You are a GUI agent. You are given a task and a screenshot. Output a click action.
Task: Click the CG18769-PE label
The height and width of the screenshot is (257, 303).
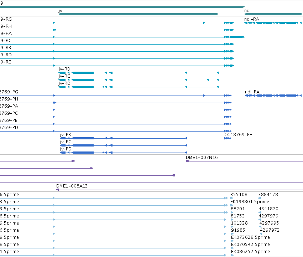coord(238,135)
